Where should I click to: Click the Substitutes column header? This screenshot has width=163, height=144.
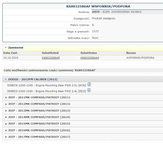[x=89, y=53]
